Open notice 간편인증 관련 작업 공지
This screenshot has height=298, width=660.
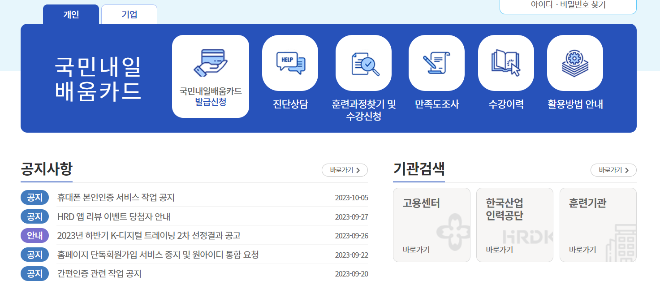99,274
